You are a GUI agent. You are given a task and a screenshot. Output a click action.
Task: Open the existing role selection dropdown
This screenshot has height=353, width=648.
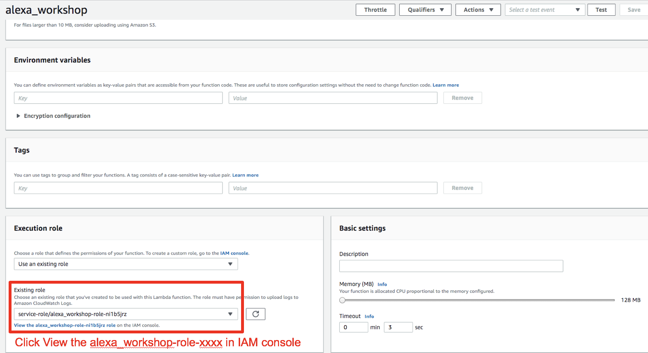click(x=126, y=314)
